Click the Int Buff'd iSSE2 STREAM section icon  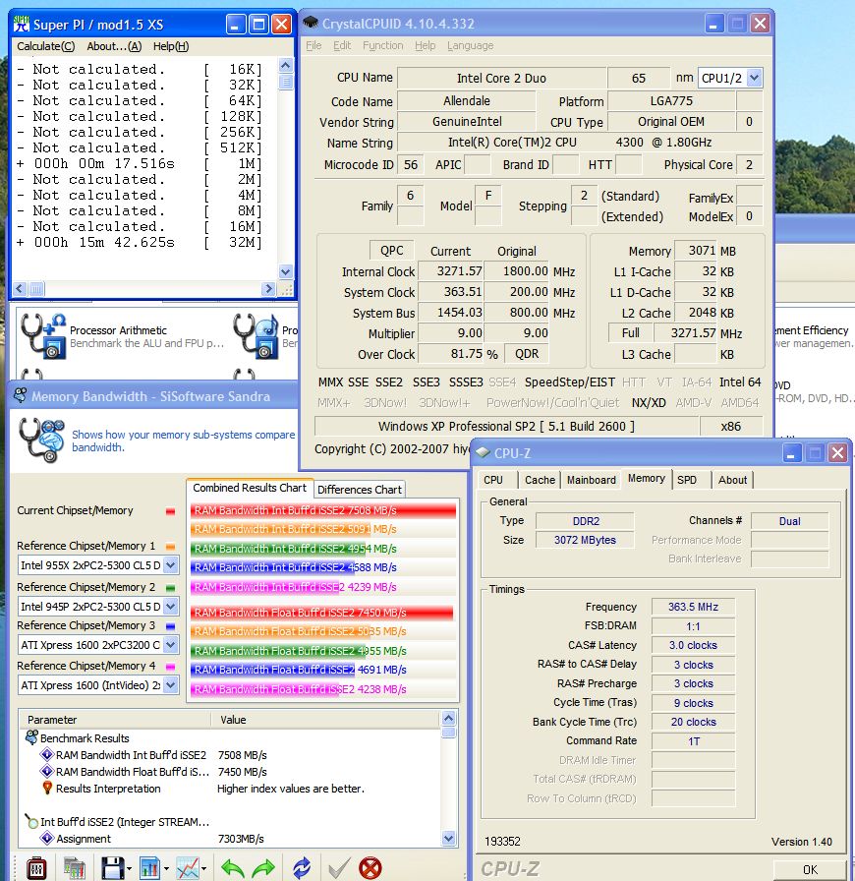point(32,821)
